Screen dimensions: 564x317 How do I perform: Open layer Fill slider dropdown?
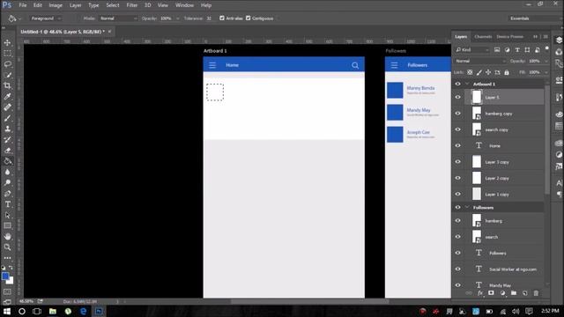pyautogui.click(x=546, y=72)
